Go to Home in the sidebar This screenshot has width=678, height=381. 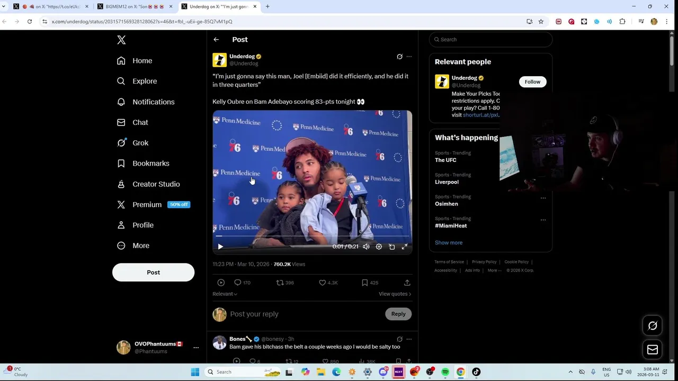click(135, 61)
